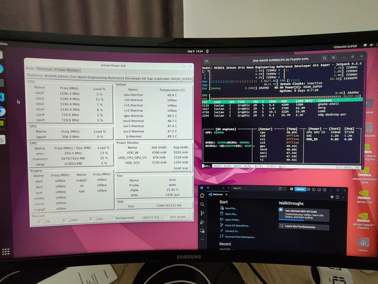Screen dimensions: 378x284
Task: Toggle VS Code bottom panel layout icon
Action: click(x=319, y=190)
